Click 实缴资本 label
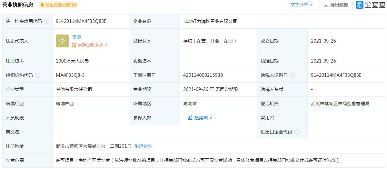This screenshot has height=169, width=387. click(x=142, y=61)
